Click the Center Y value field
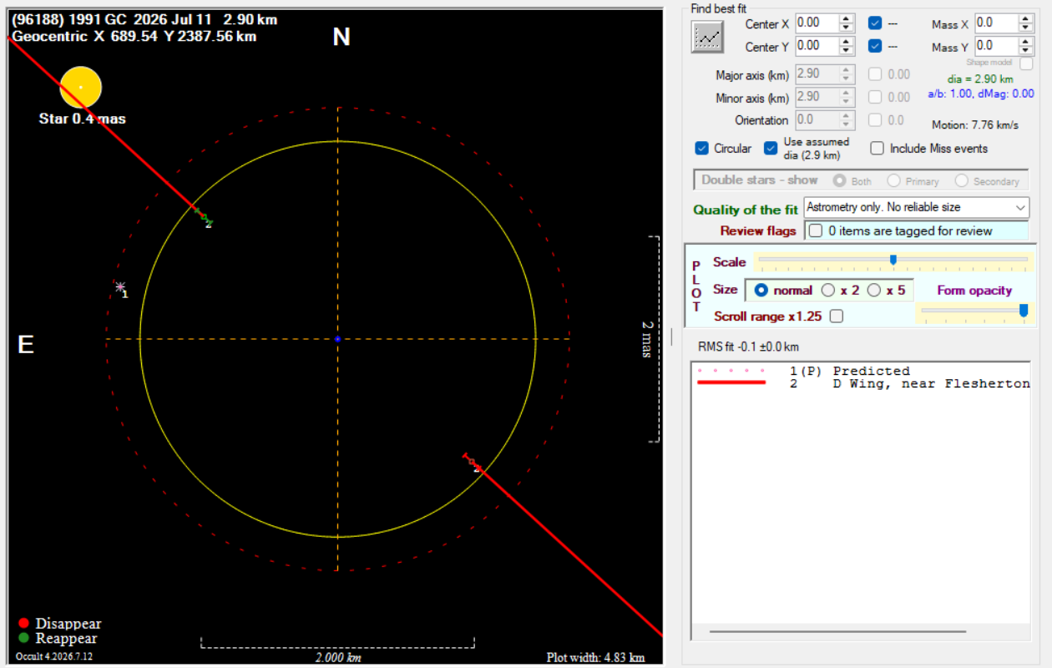 [x=817, y=46]
